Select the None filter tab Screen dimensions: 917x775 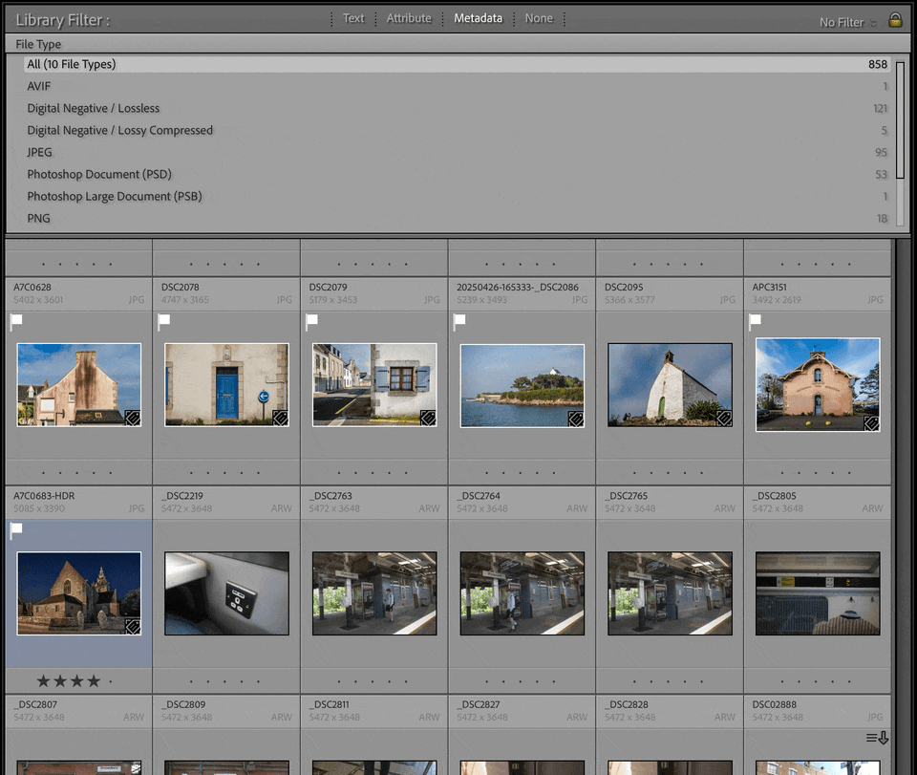pyautogui.click(x=539, y=18)
